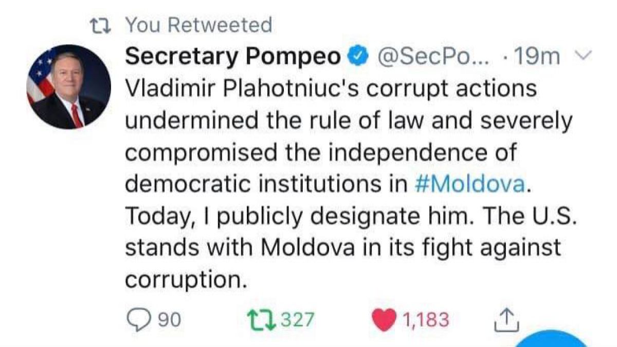Viewport: 617px width, 347px height.
Task: Click the blue verified badge
Action: (x=357, y=56)
